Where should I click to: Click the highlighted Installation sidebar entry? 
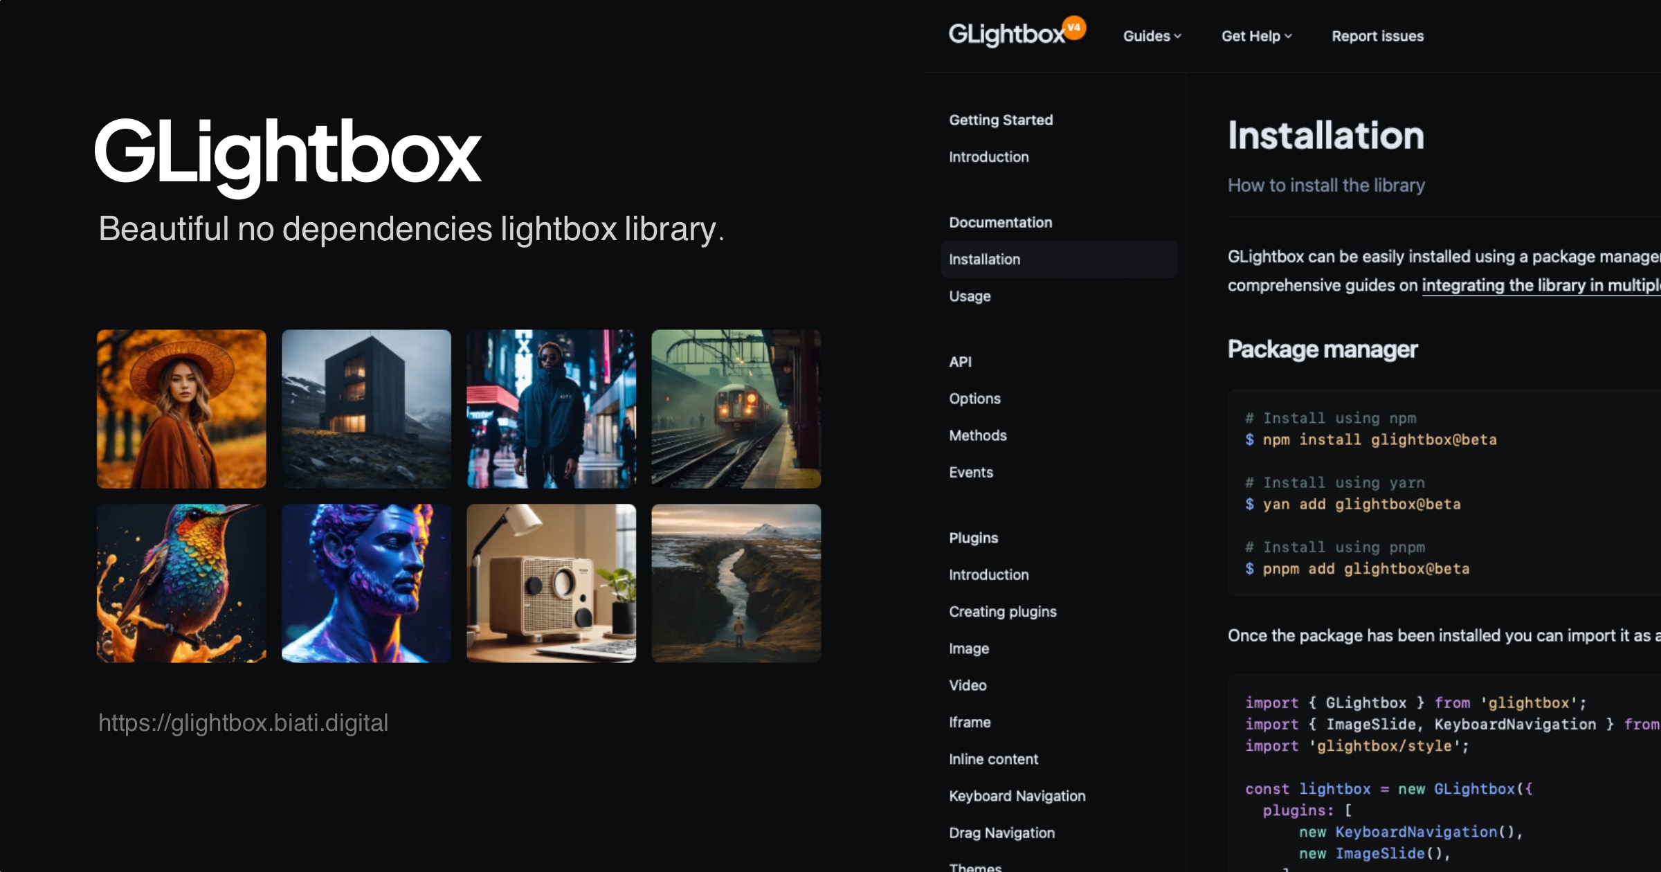[x=985, y=259]
